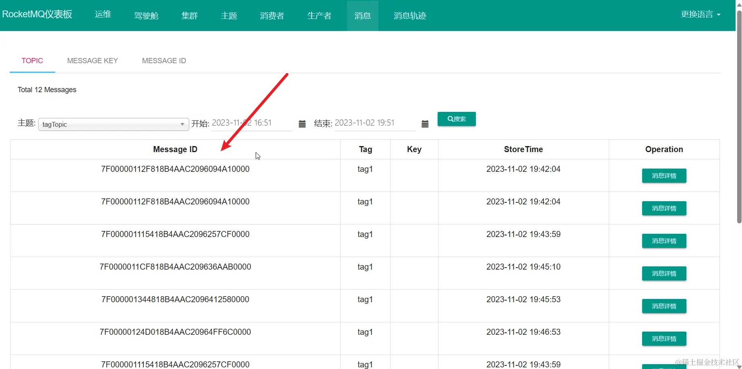Open the end date calendar icon

click(x=425, y=124)
